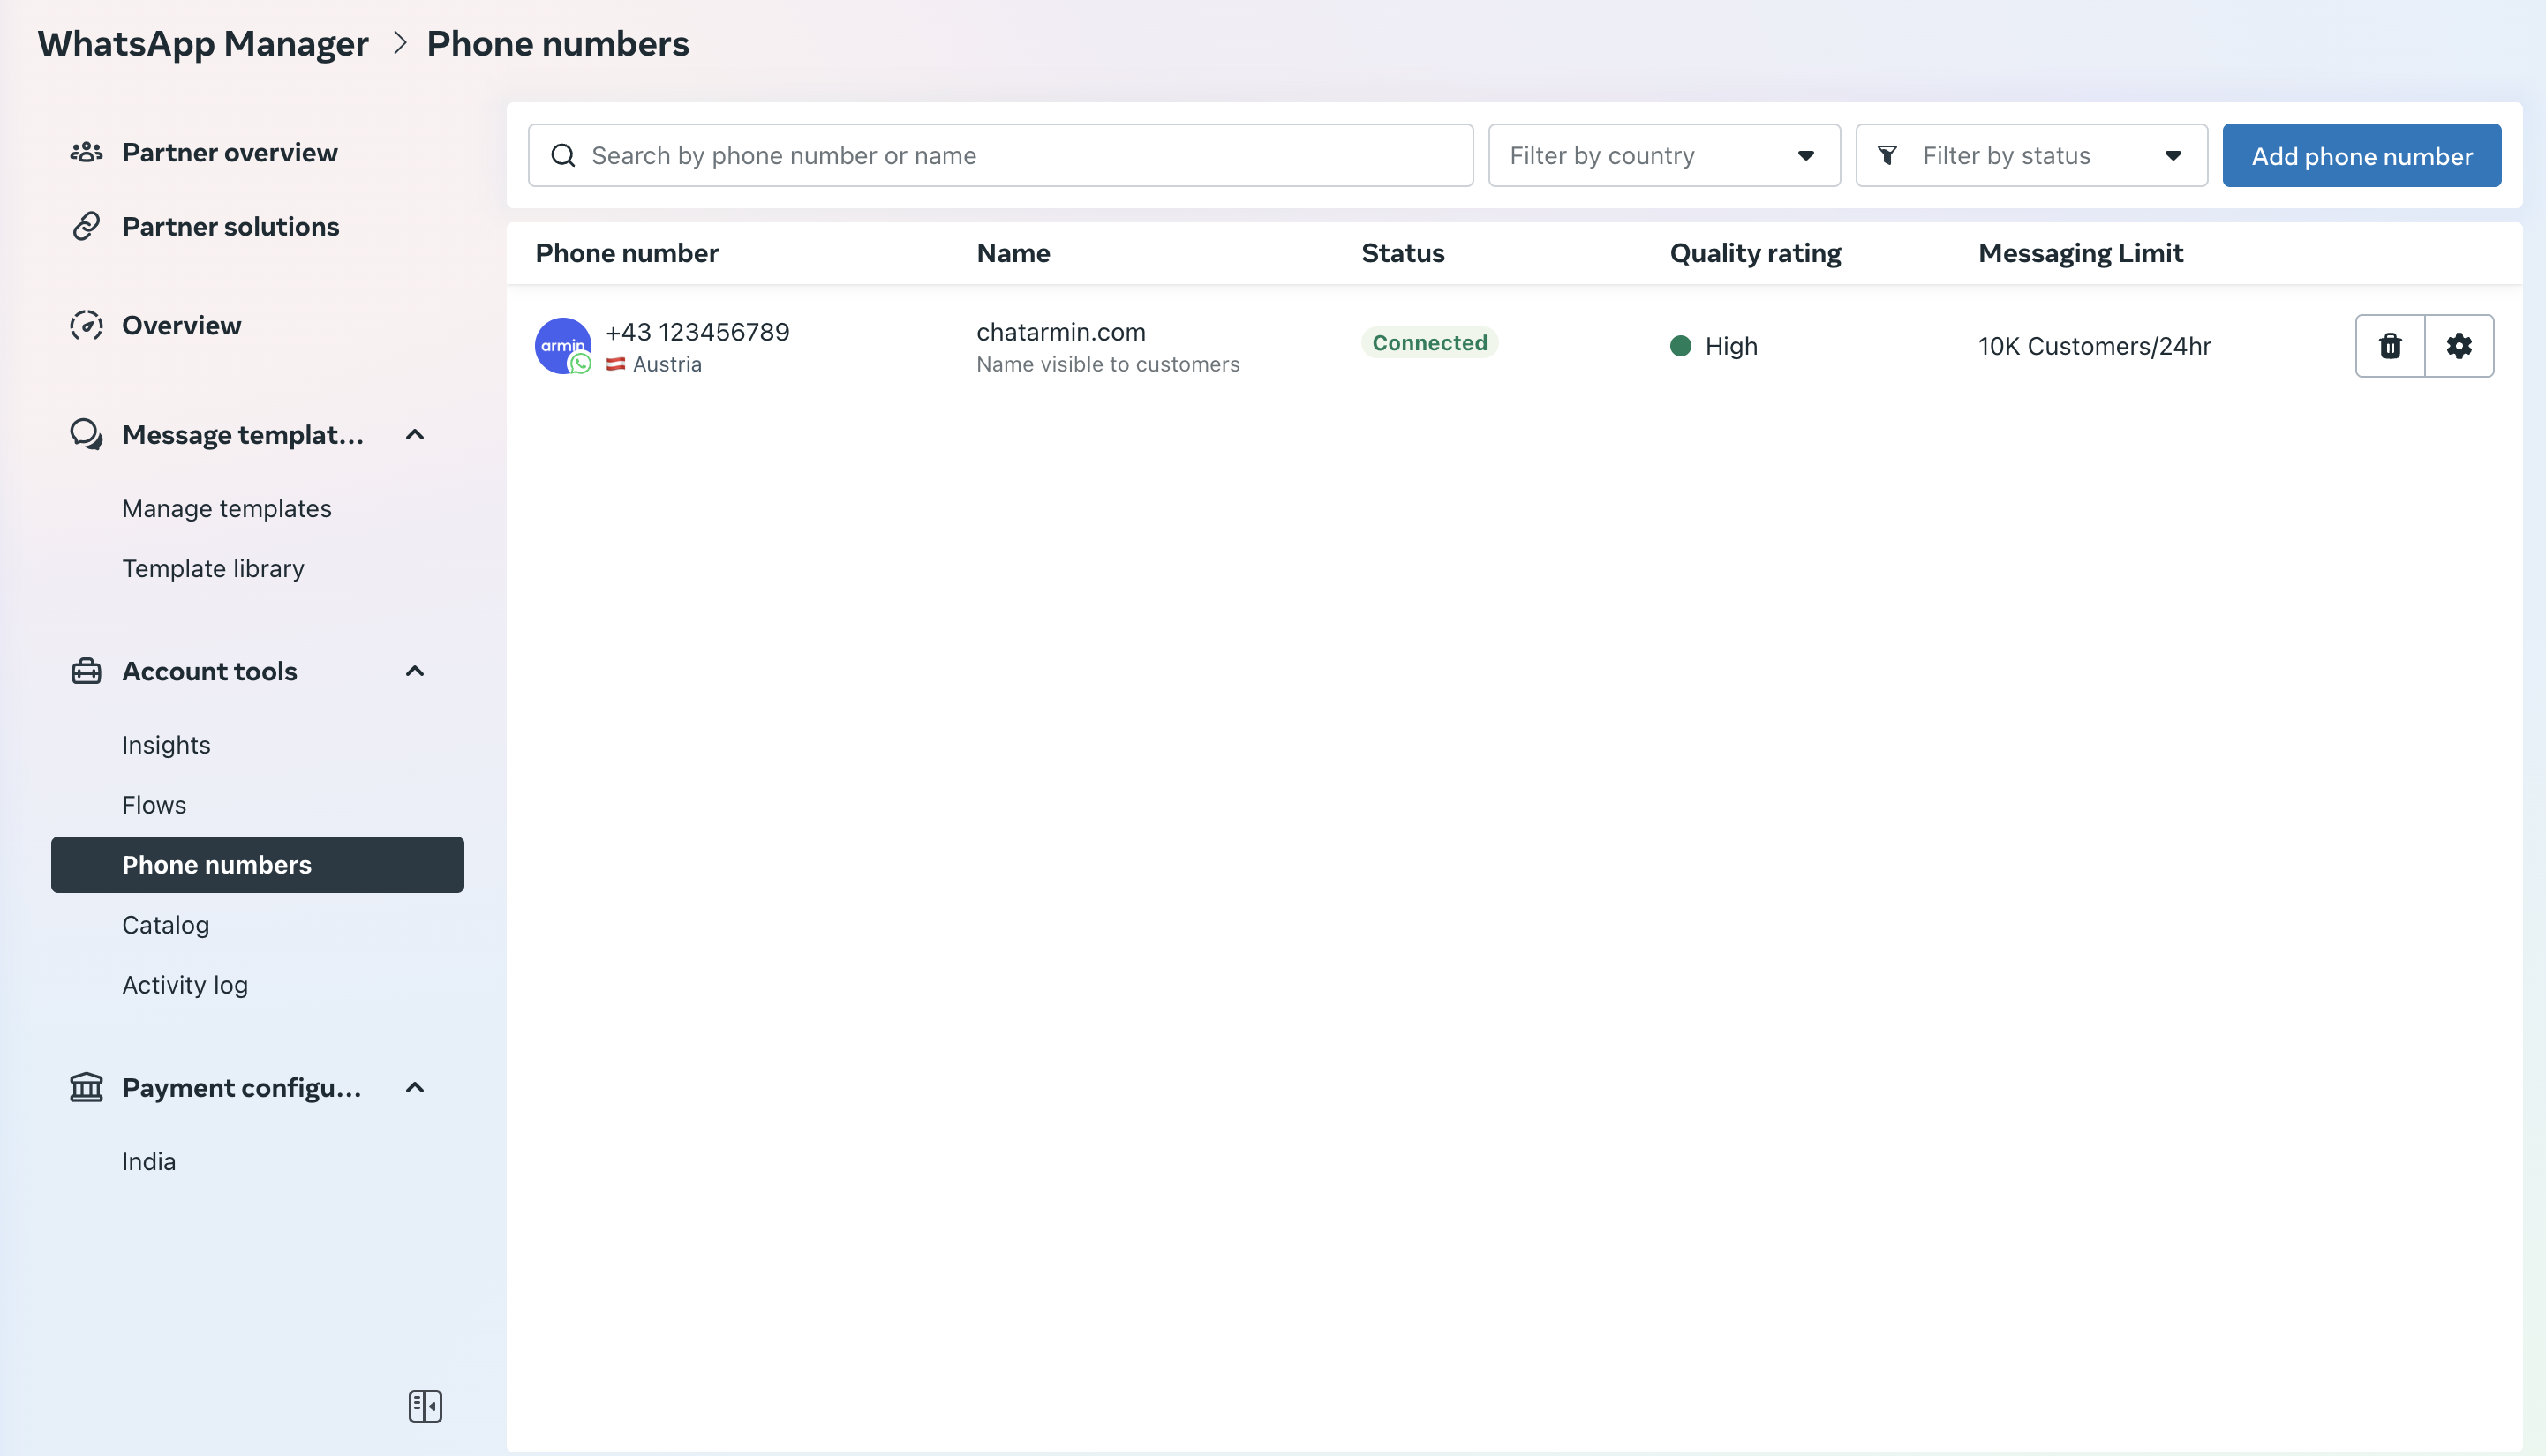Click WhatsApp Manager breadcrumb link

pos(203,44)
